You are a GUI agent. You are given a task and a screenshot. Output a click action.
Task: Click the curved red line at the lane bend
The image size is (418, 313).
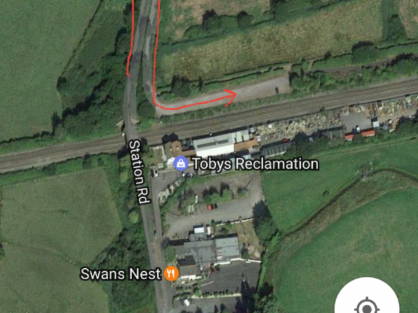pos(160,106)
